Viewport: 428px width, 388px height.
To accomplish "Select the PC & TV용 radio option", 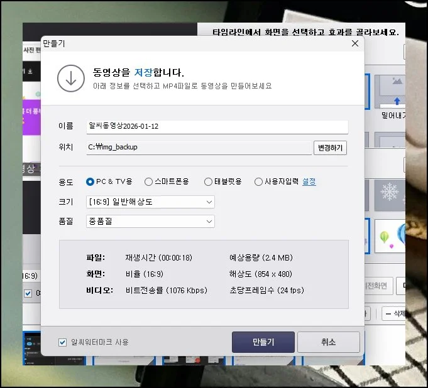I will [91, 182].
